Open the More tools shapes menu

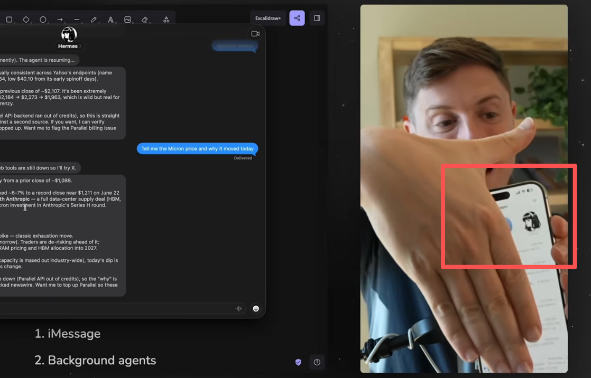166,19
